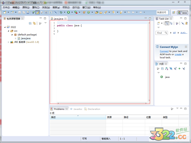Click the All working set link

174,33
